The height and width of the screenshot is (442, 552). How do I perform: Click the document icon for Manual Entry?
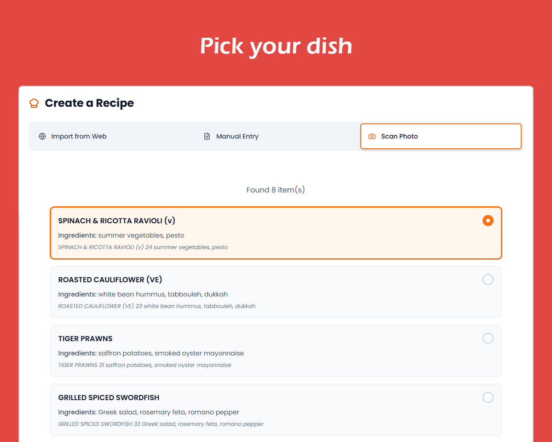tap(207, 136)
